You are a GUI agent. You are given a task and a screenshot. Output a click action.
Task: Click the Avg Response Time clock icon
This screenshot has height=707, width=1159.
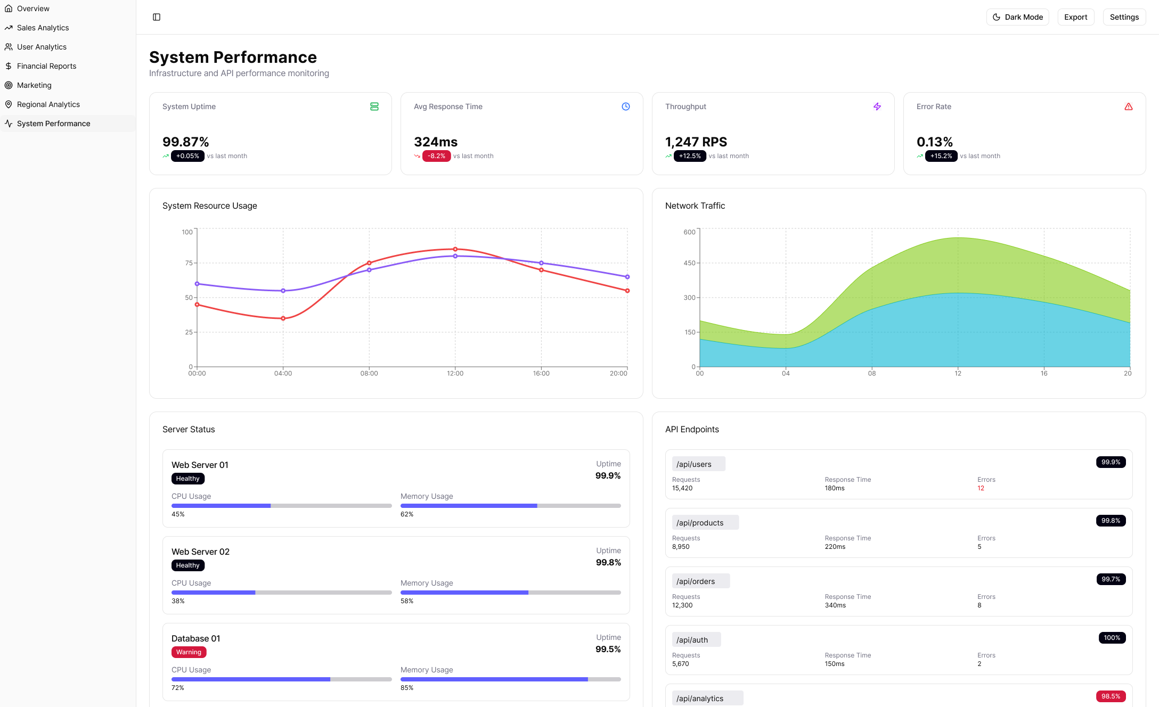626,106
